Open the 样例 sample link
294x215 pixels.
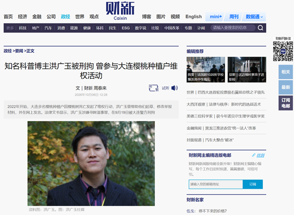[x=260, y=155]
